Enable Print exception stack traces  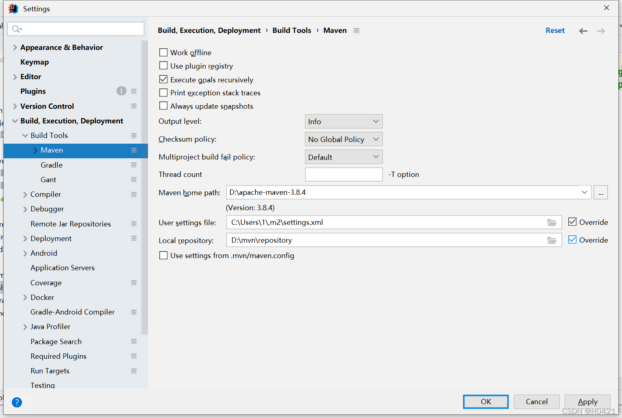point(163,93)
